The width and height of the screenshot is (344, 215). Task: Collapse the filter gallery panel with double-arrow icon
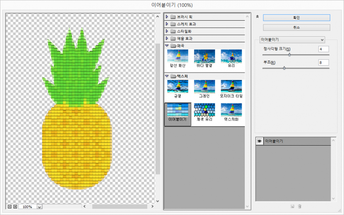(x=258, y=17)
